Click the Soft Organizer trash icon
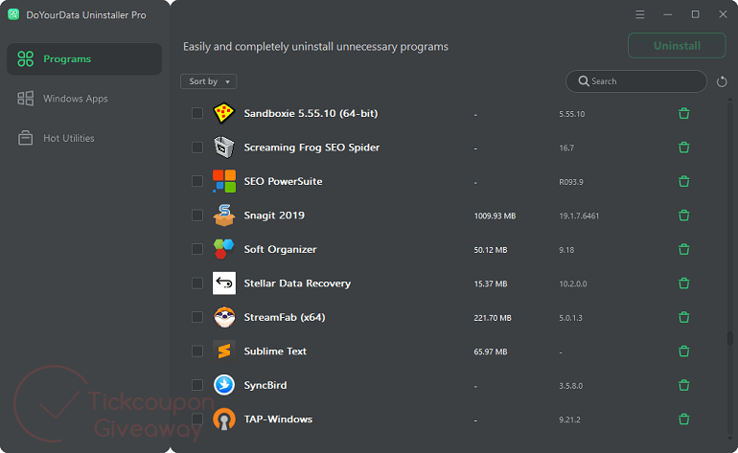The height and width of the screenshot is (453, 738). click(684, 249)
